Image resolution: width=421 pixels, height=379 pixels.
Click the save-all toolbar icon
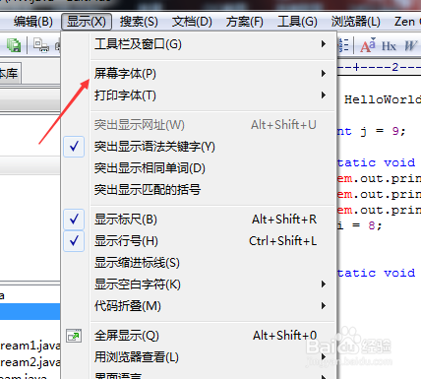tap(14, 45)
